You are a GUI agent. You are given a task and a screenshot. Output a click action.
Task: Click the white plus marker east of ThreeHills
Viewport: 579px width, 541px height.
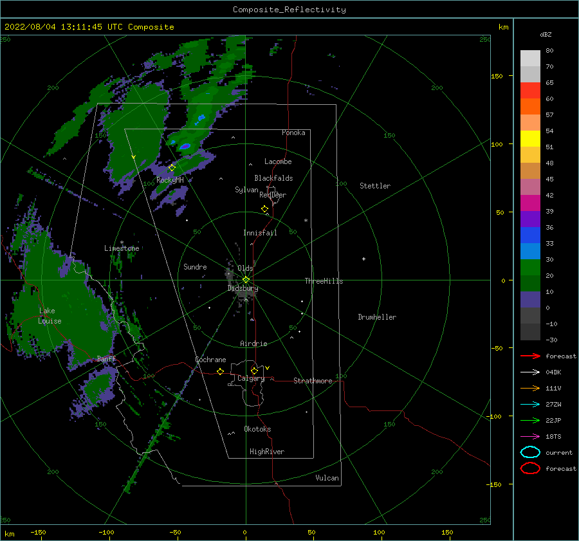point(363,259)
